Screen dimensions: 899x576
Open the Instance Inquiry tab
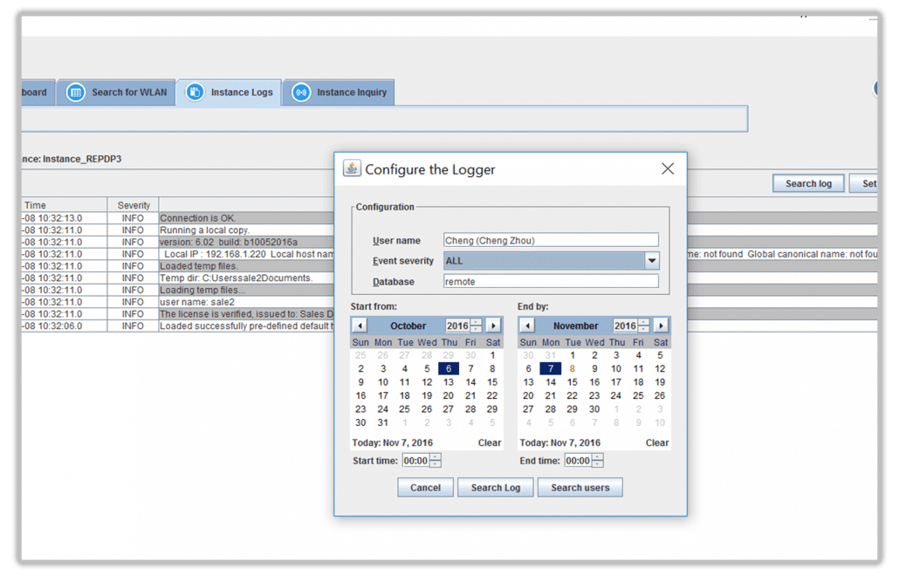pyautogui.click(x=339, y=93)
